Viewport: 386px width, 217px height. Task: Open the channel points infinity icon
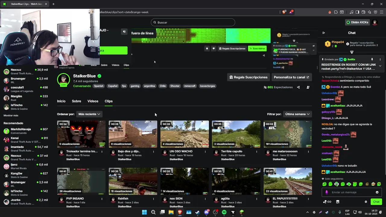327,202
